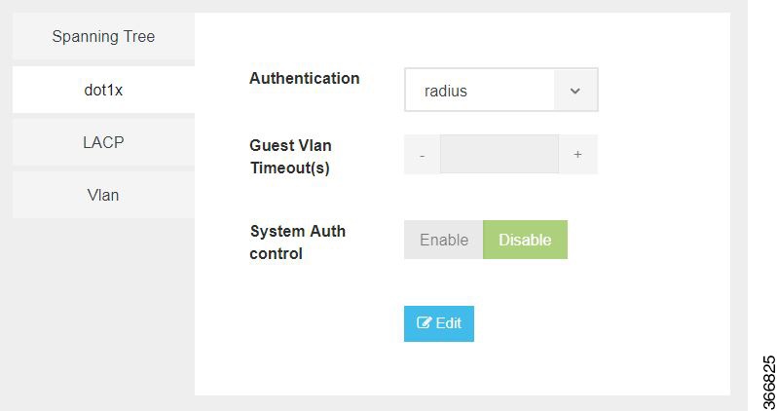The image size is (777, 411).
Task: Switch to the dot1x tab
Action: (x=103, y=90)
